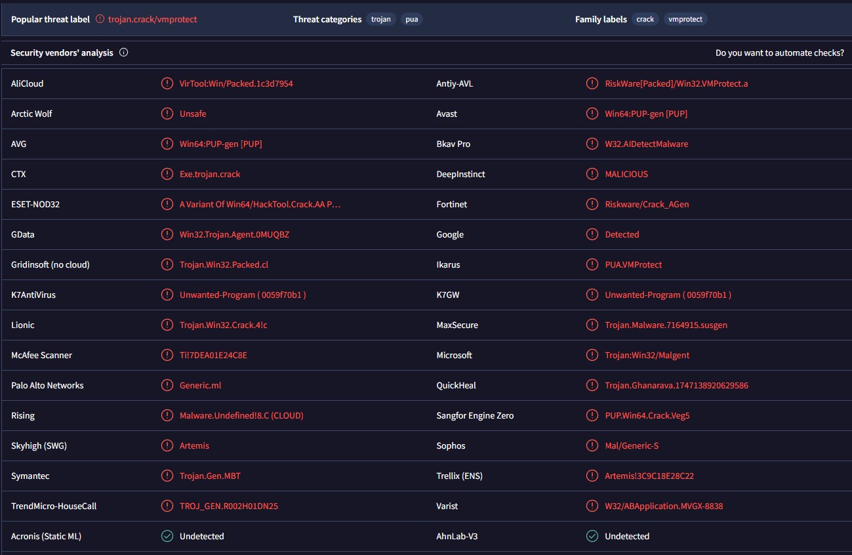
Task: Click the trojan.crack/vmprotect threat label text
Action: pos(153,19)
